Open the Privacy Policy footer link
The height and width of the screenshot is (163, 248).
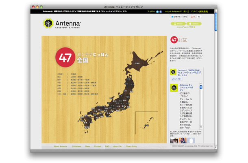coord(131,146)
